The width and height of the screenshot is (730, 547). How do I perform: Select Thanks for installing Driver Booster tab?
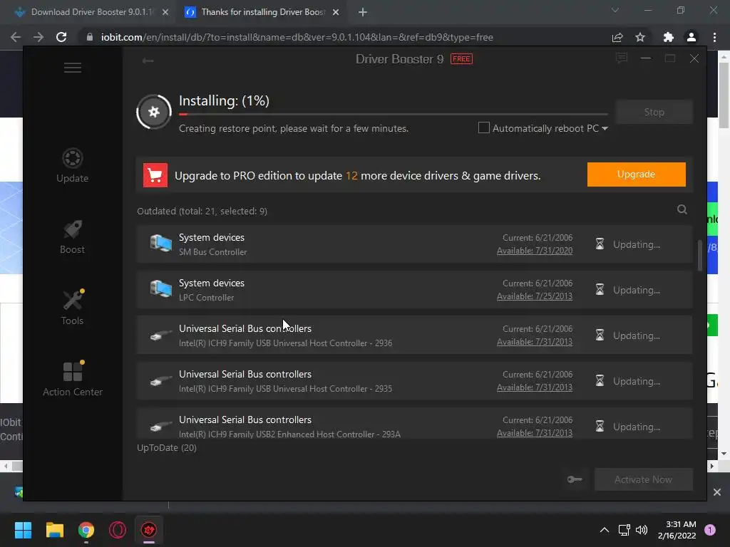point(262,12)
